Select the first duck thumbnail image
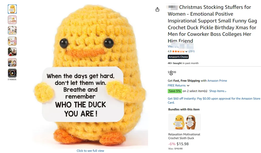 (x=12, y=9)
